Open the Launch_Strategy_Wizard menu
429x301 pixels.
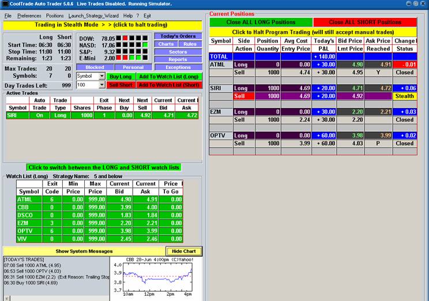[x=93, y=16]
